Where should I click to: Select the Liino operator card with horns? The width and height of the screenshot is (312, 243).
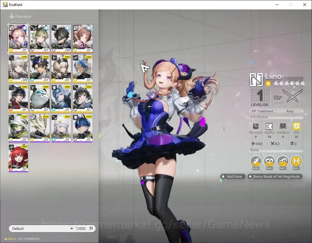(18, 39)
